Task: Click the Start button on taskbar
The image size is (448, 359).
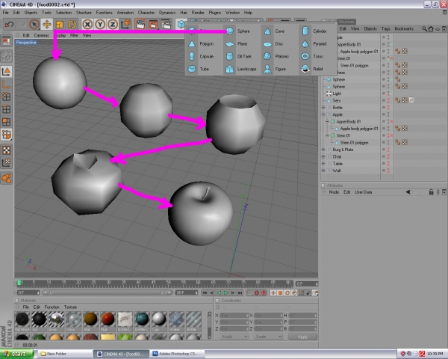Action: click(16, 354)
